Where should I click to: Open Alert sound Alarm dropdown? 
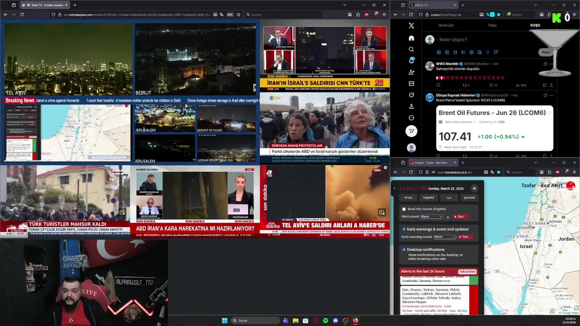(x=431, y=217)
